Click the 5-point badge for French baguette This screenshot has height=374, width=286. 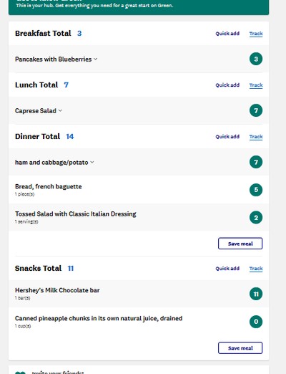click(x=256, y=190)
